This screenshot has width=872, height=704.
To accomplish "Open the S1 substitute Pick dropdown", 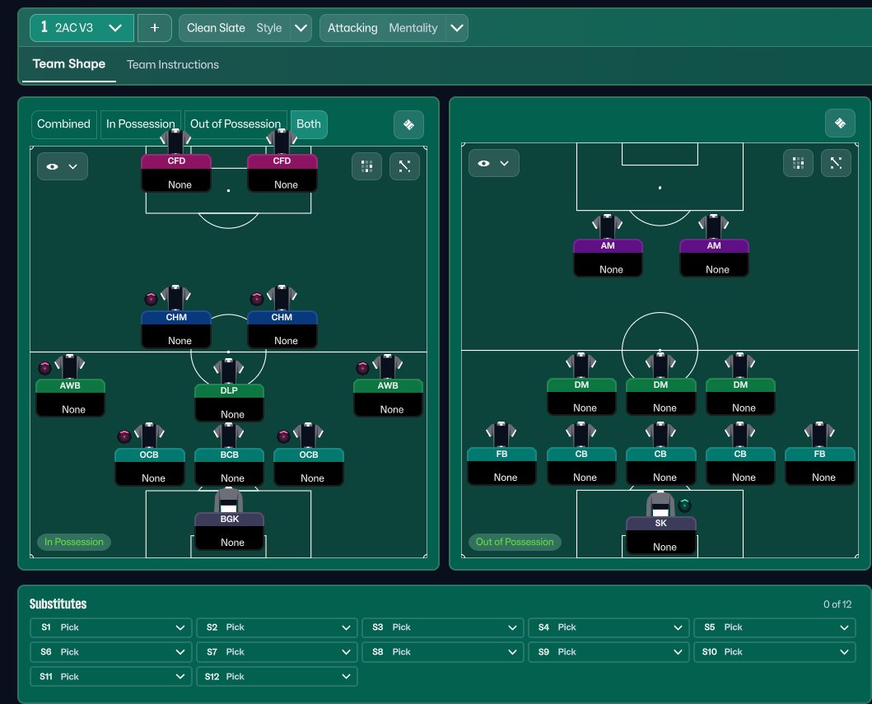I will point(111,627).
